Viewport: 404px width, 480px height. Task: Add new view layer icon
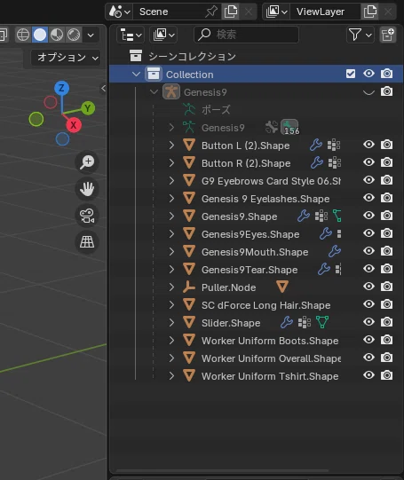point(370,12)
